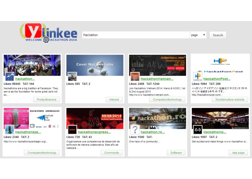Screen dimensions: 252x179
Task: Click the Organizamos una competencia description
Action: [x=93, y=145]
